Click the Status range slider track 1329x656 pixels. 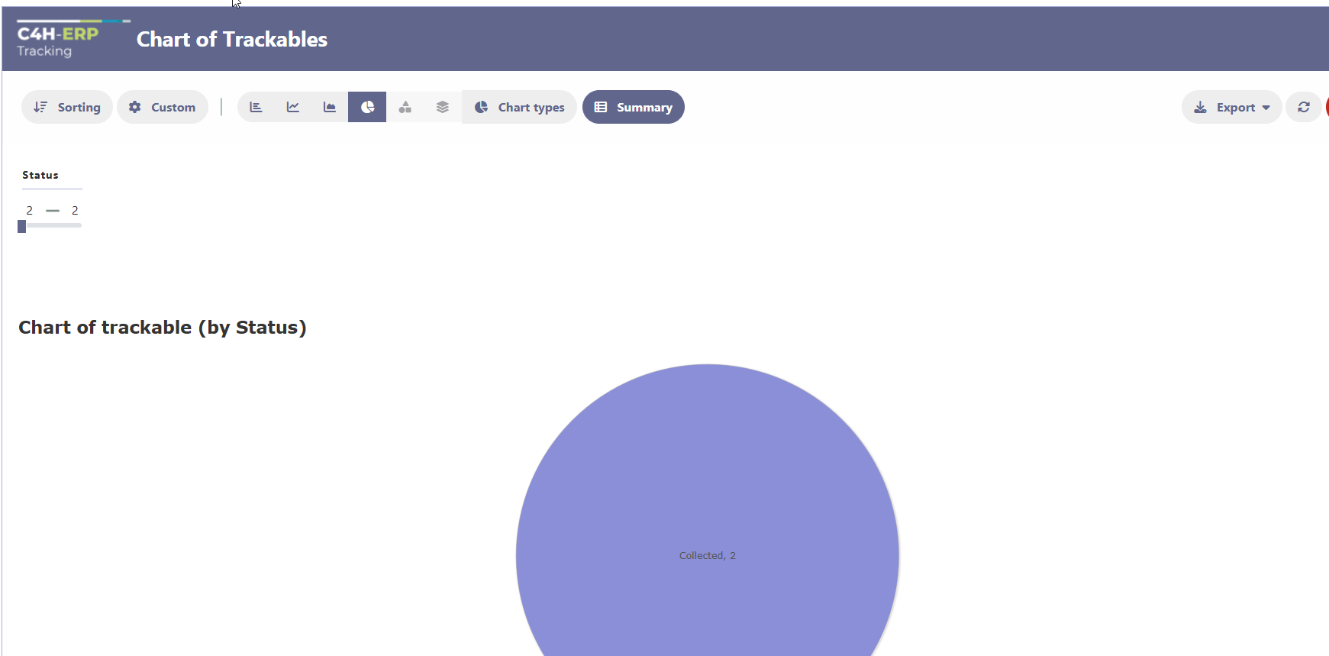click(x=53, y=225)
